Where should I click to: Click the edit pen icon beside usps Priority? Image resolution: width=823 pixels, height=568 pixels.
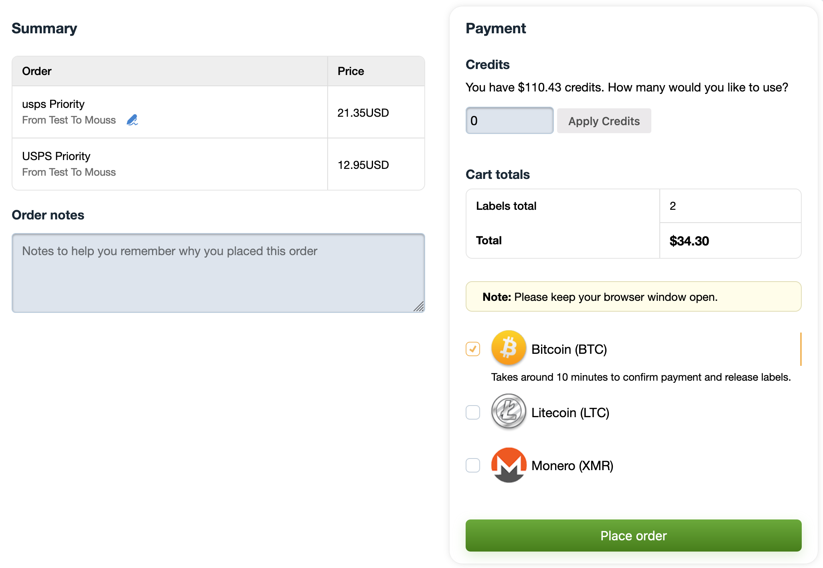[132, 120]
